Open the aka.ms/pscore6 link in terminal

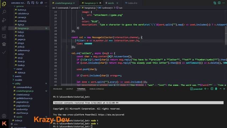click(111, 114)
